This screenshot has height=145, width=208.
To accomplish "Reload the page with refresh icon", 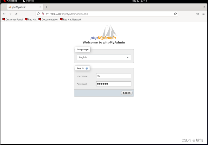I will tap(16, 14).
